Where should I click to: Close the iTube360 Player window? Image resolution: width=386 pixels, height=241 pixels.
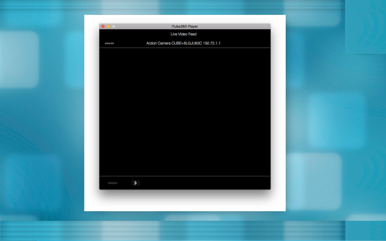(103, 27)
